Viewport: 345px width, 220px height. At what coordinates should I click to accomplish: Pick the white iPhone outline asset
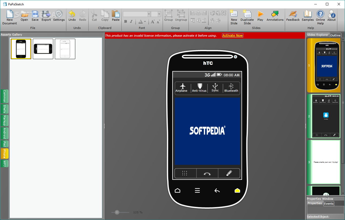coord(65,49)
